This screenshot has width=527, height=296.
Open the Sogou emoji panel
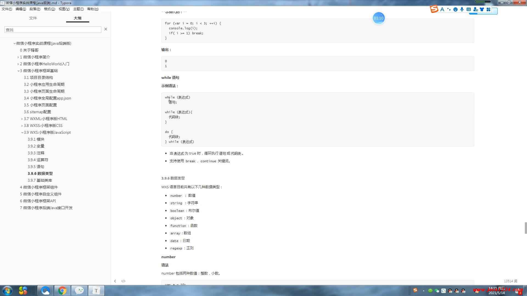point(455,9)
